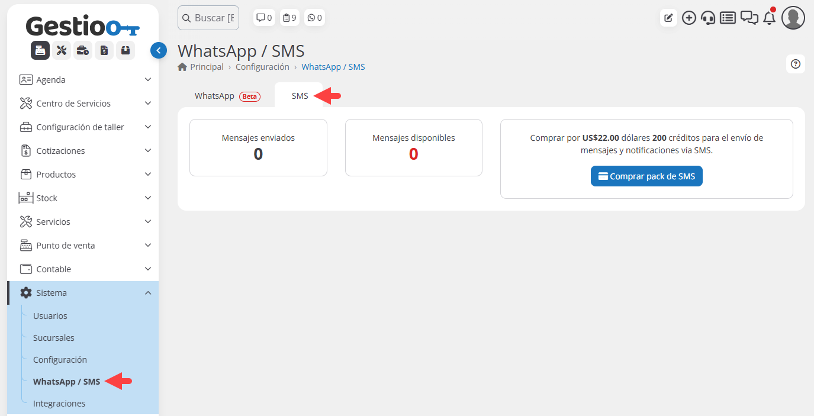Collapse the sidebar with the blue arrow
Viewport: 814px width, 416px height.
[159, 50]
